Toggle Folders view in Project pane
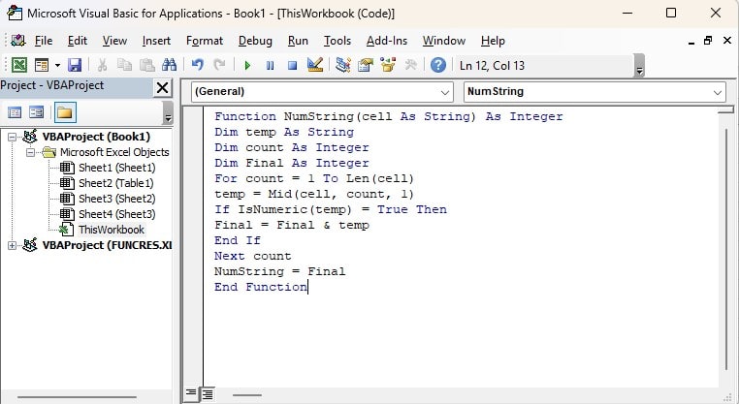Viewport: 739px width, 404px height. [65, 112]
